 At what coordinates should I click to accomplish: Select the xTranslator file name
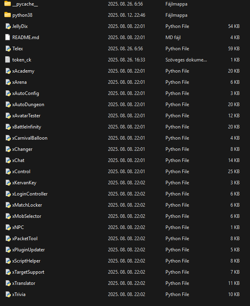[x=24, y=283]
